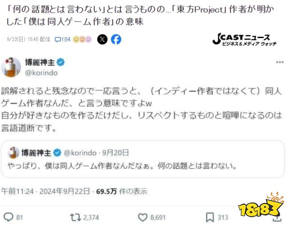The width and height of the screenshot is (290, 225).
Task: Click the 午前11:24 2024年9月22日 timestamp
Action: click(45, 191)
